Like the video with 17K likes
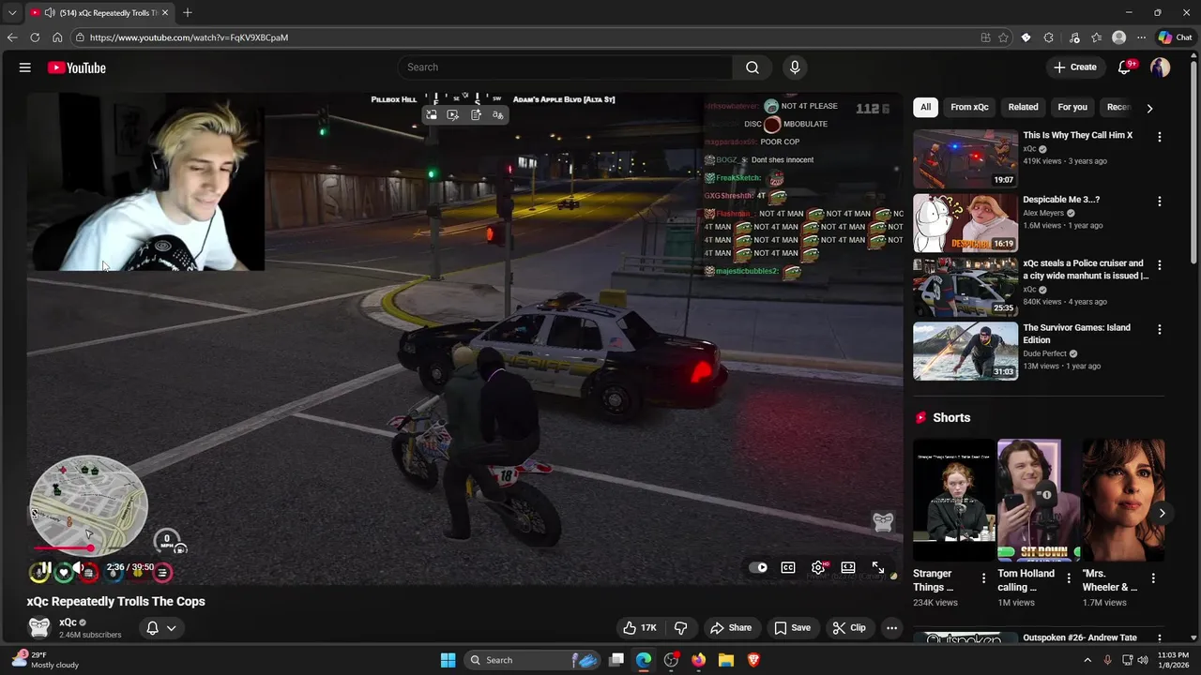 click(x=639, y=628)
